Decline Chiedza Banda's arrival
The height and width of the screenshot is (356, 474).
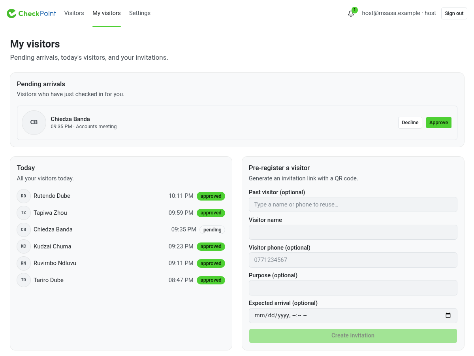coord(410,123)
